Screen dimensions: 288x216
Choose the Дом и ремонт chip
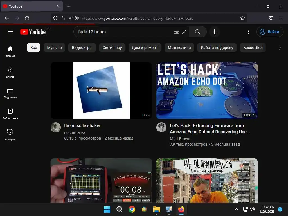coord(145,48)
